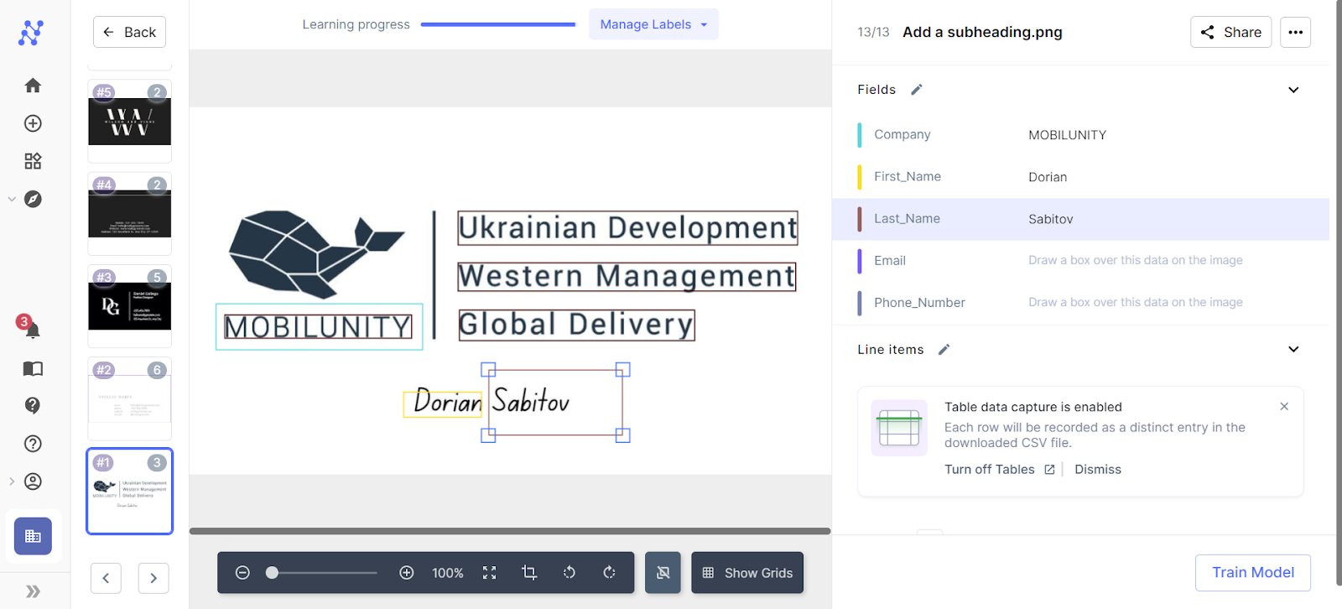The image size is (1342, 609).
Task: Zoom out with the minus circle icon
Action: pyautogui.click(x=242, y=573)
